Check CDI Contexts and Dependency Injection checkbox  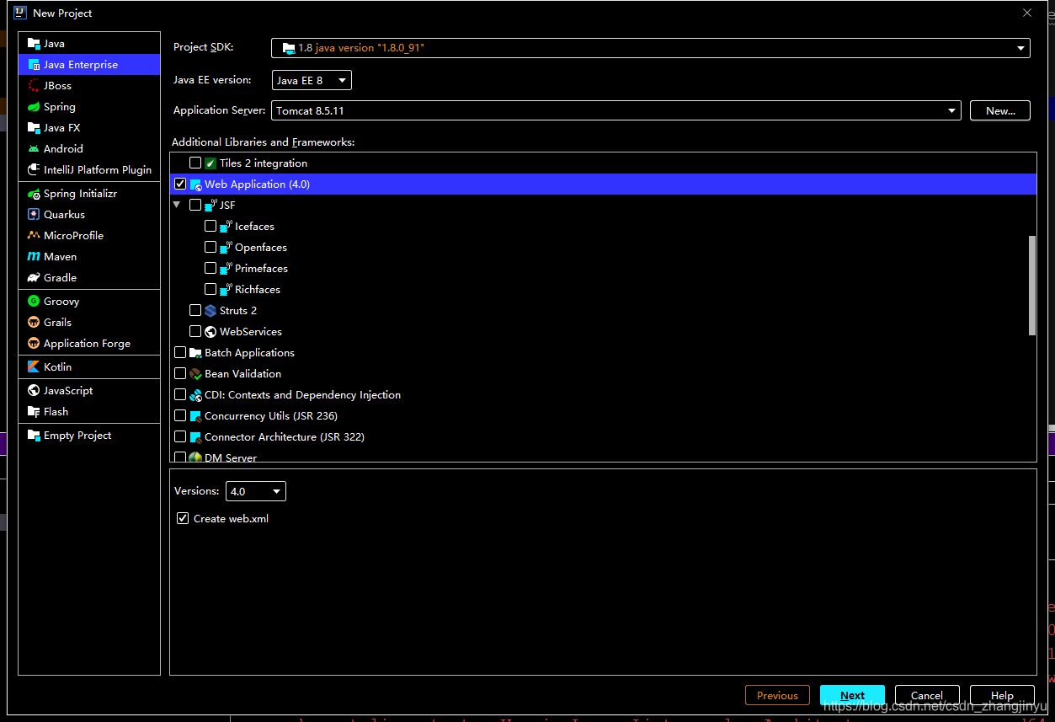180,394
